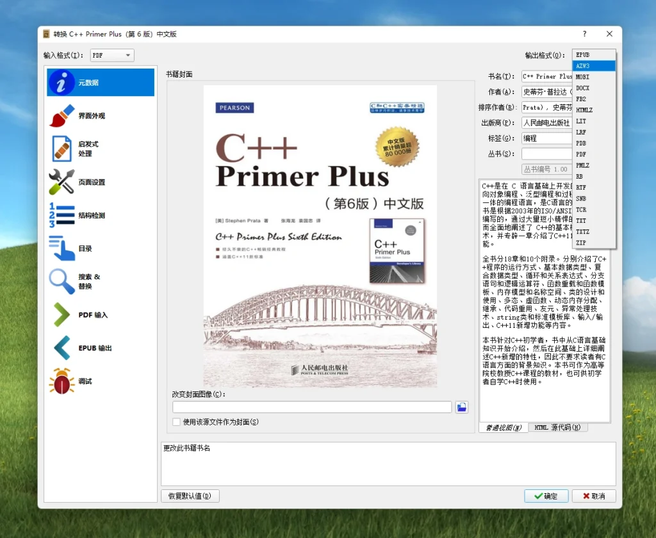Open the 结构检测 numbered list section
Screen dimensions: 656x538
click(61, 215)
